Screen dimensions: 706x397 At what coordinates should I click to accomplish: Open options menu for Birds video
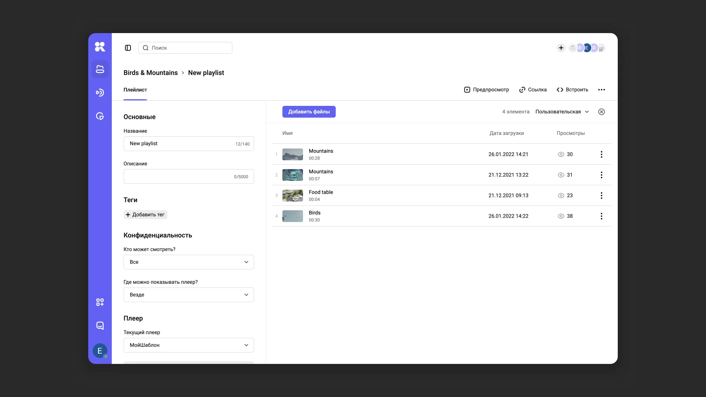point(602,216)
